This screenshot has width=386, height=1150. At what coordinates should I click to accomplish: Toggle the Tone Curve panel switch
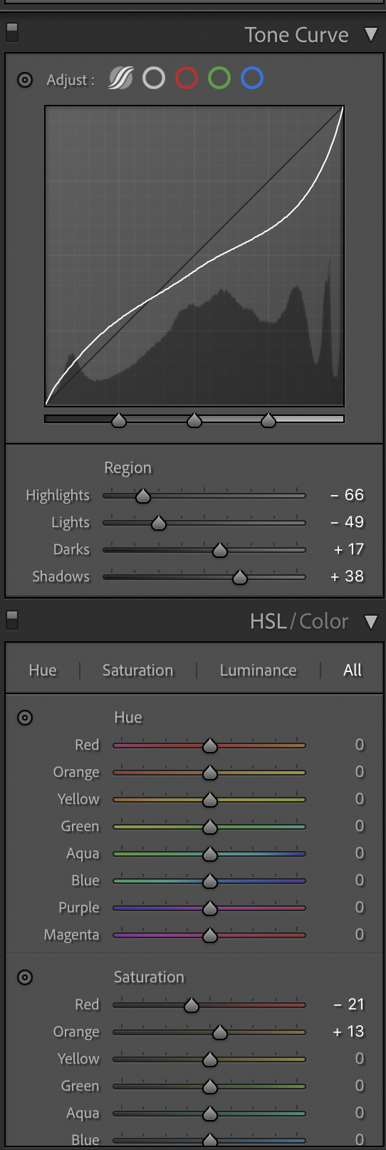coord(12,33)
